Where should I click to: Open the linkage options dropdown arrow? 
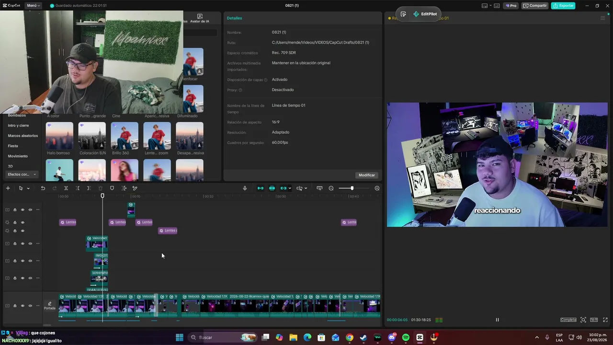click(290, 188)
